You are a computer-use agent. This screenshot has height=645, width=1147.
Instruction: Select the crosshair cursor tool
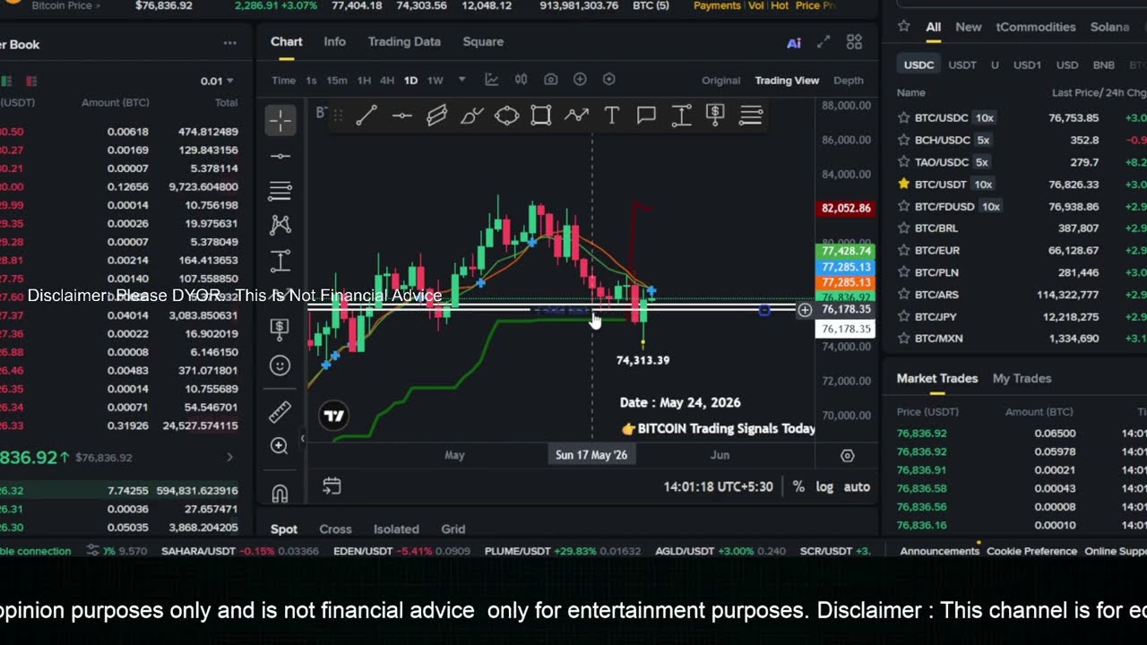click(280, 121)
